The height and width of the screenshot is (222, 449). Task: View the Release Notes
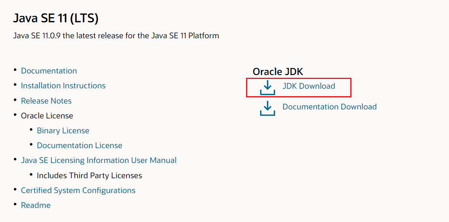[46, 101]
